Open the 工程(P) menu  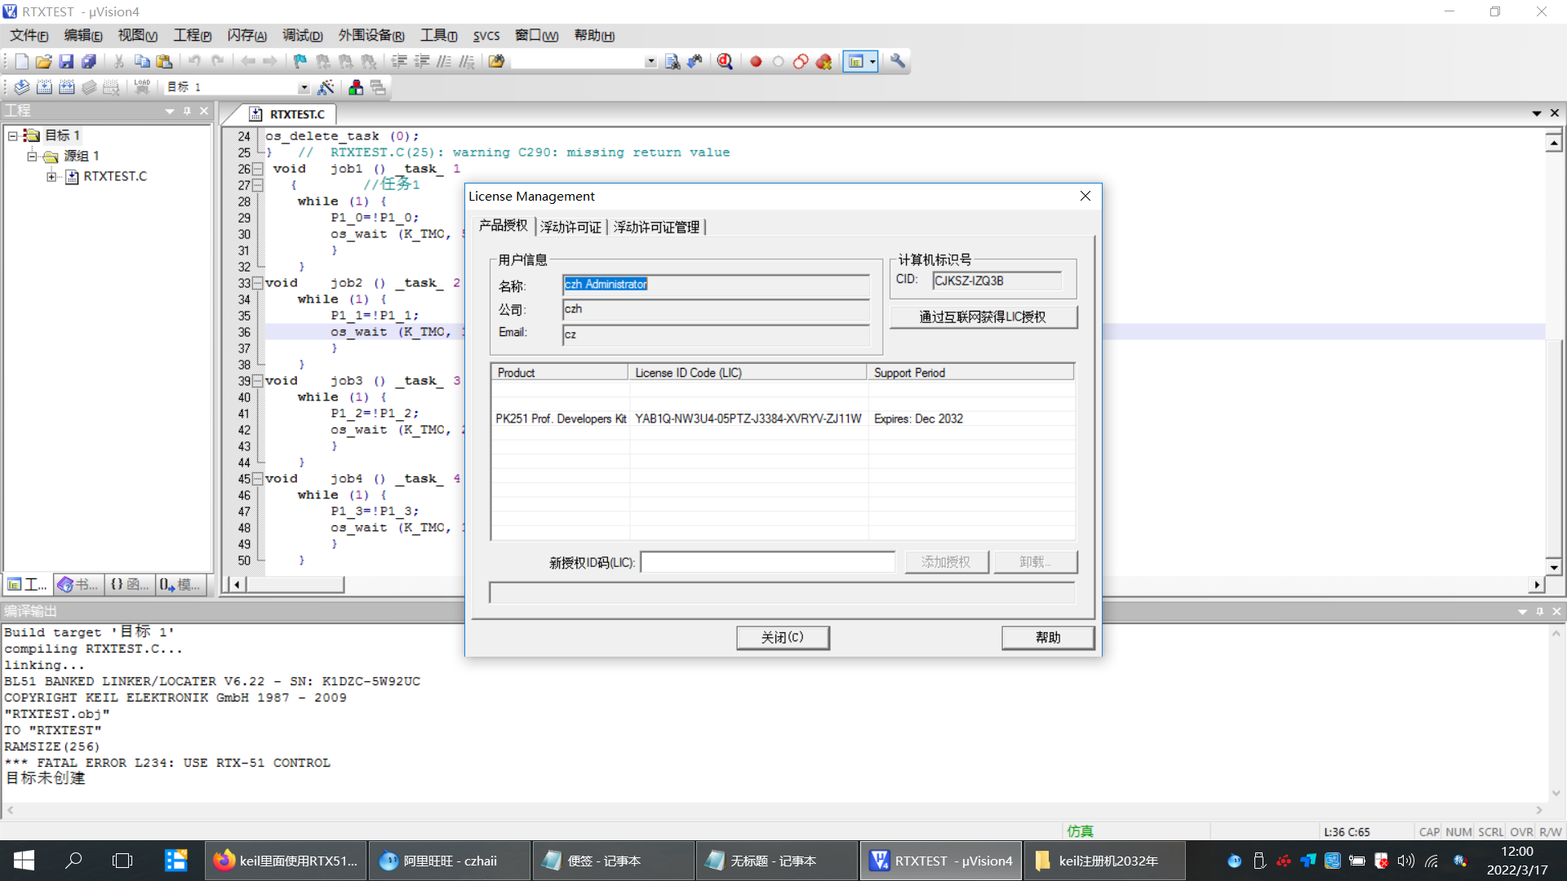point(192,35)
